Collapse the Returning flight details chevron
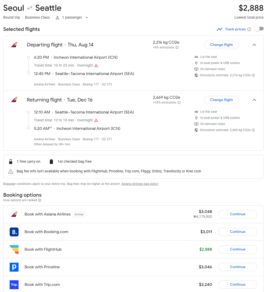Screen dimensions: 266x292 pos(254,100)
